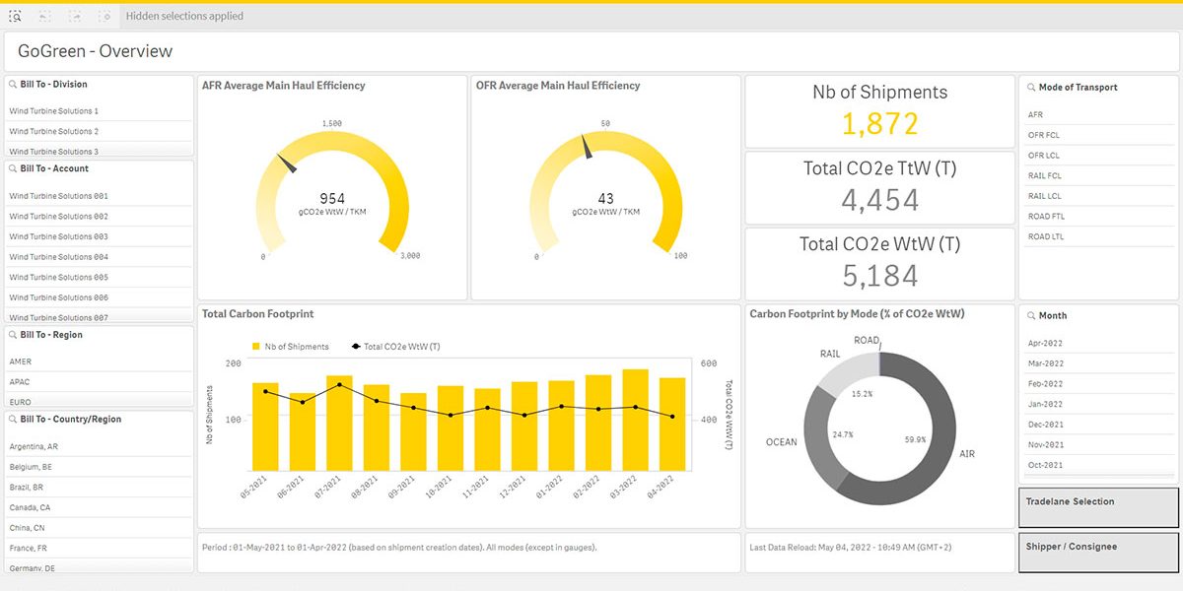1183x591 pixels.
Task: Click the step back selection icon
Action: pos(45,16)
